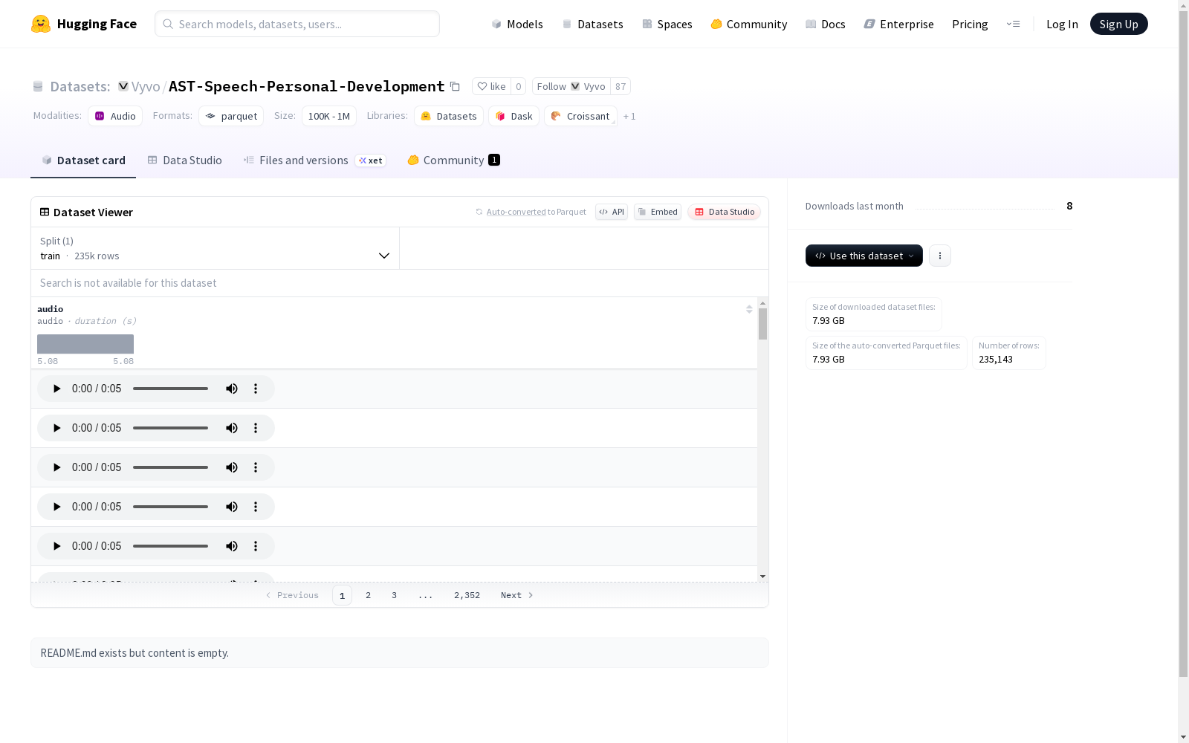Screen dimensions: 1189x743
Task: Play the second audio sample
Action: (x=56, y=428)
